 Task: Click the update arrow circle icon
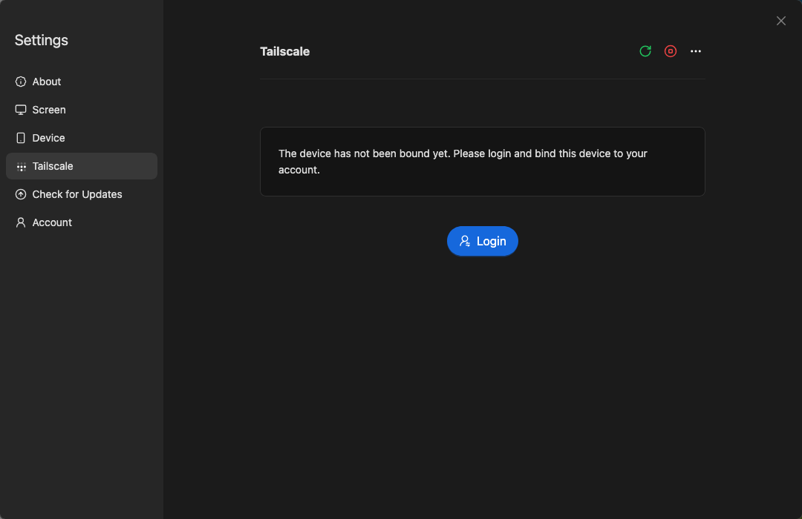(x=21, y=194)
